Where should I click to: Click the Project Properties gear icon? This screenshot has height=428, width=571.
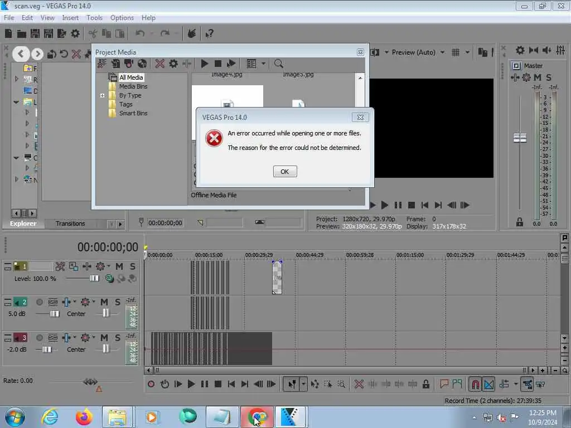point(75,34)
